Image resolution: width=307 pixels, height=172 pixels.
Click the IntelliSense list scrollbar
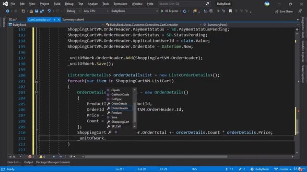coord(134,108)
